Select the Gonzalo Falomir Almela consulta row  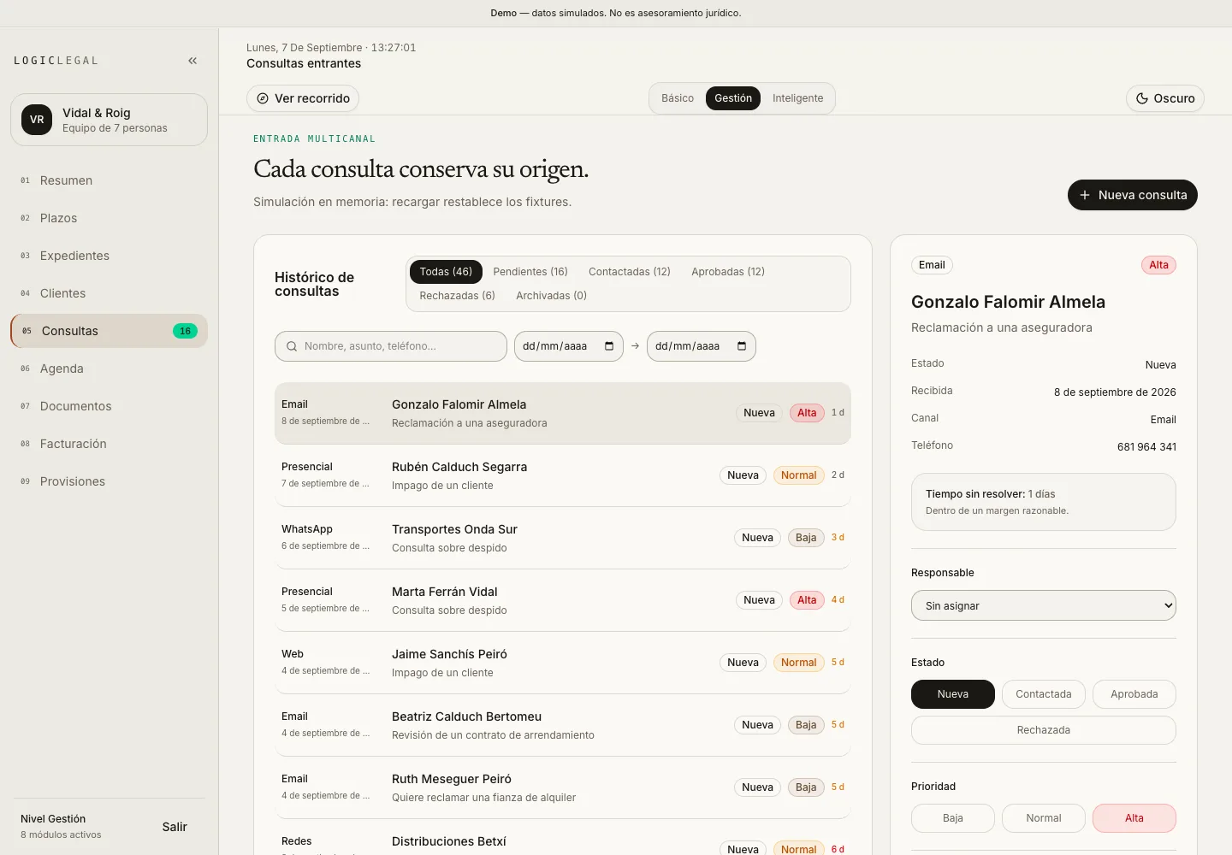tap(563, 413)
